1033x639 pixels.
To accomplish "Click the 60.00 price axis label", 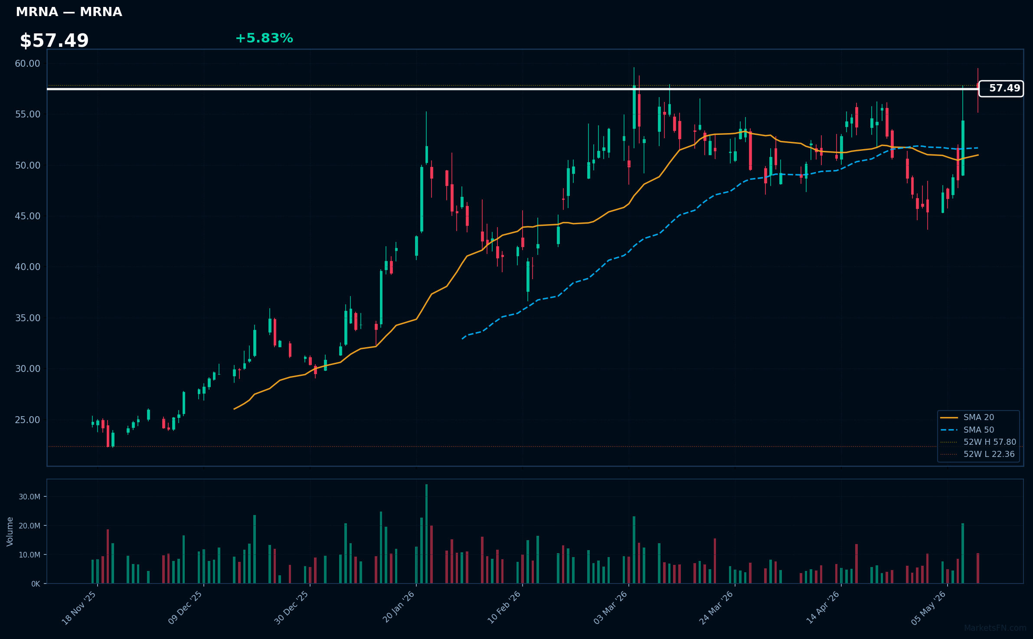I will 27,64.
